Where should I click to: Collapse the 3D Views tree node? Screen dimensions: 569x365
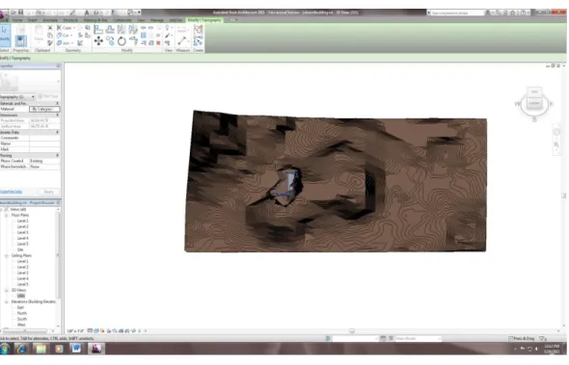point(6,291)
